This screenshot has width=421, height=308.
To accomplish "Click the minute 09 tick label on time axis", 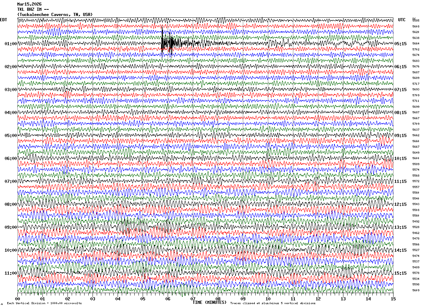I will pyautogui.click(x=243, y=299).
